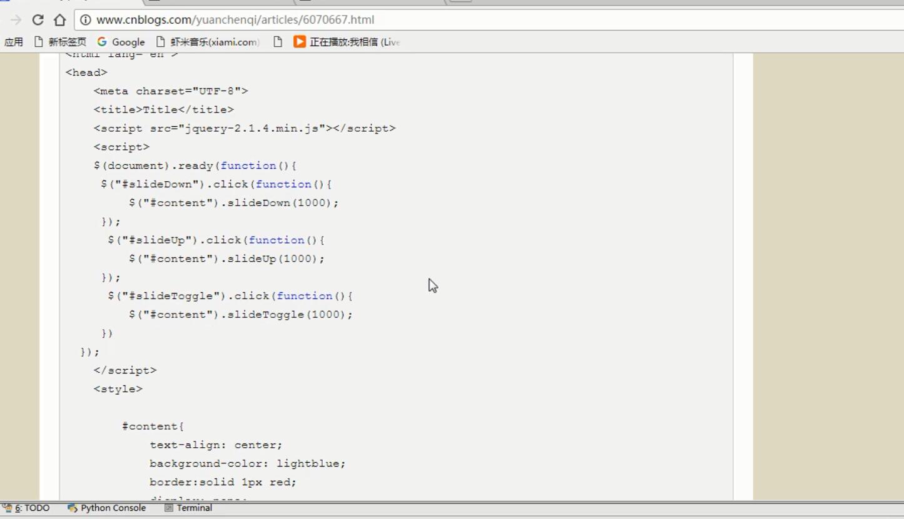Click the meta charset="UTF-8" line
This screenshot has height=519, width=904.
(x=171, y=91)
